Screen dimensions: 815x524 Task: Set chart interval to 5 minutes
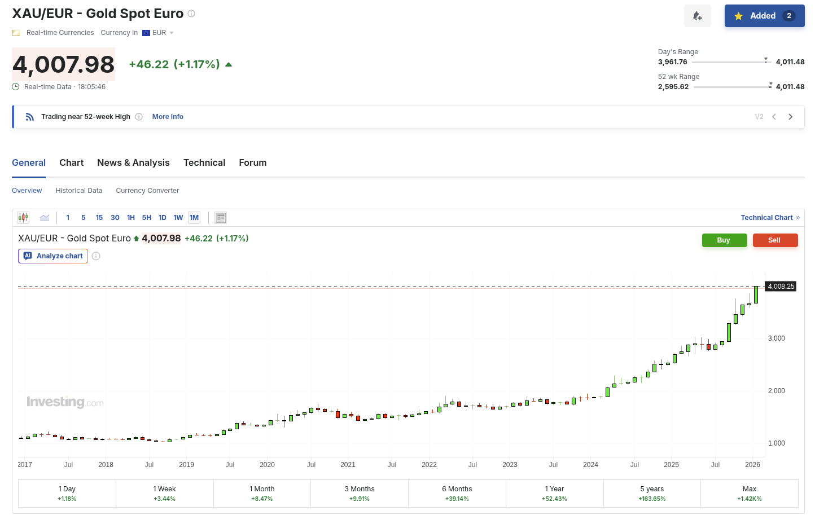pyautogui.click(x=84, y=218)
